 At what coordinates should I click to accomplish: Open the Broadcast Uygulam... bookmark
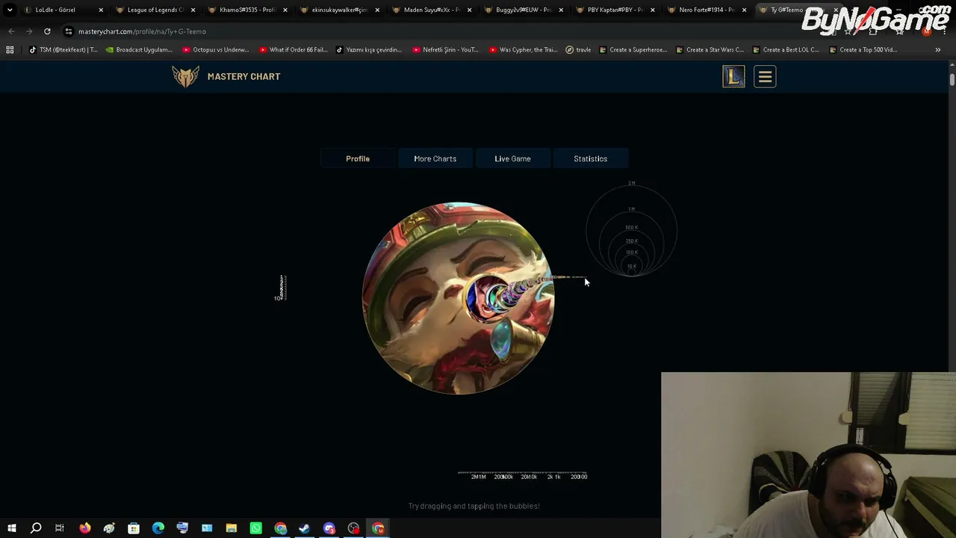click(139, 50)
